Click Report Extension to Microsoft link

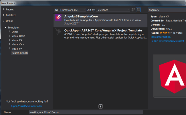[167, 41]
